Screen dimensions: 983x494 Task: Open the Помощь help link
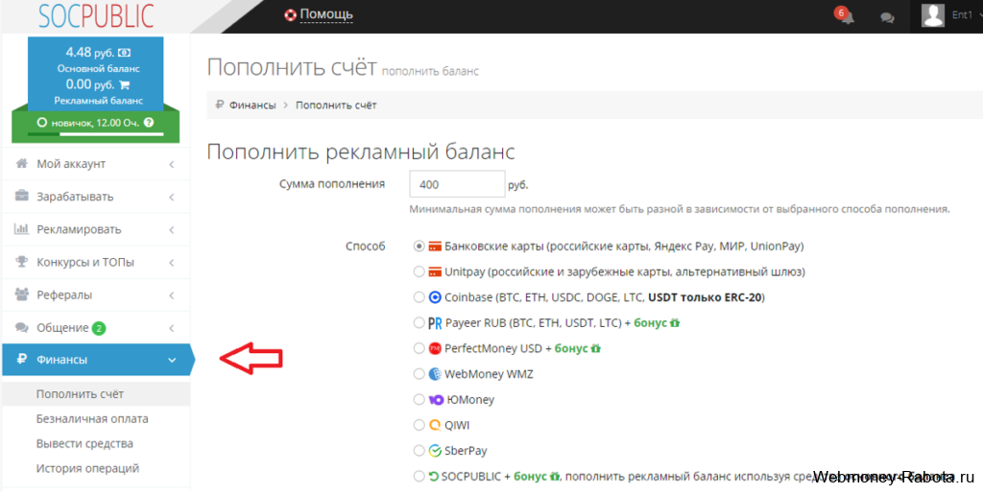(x=326, y=14)
